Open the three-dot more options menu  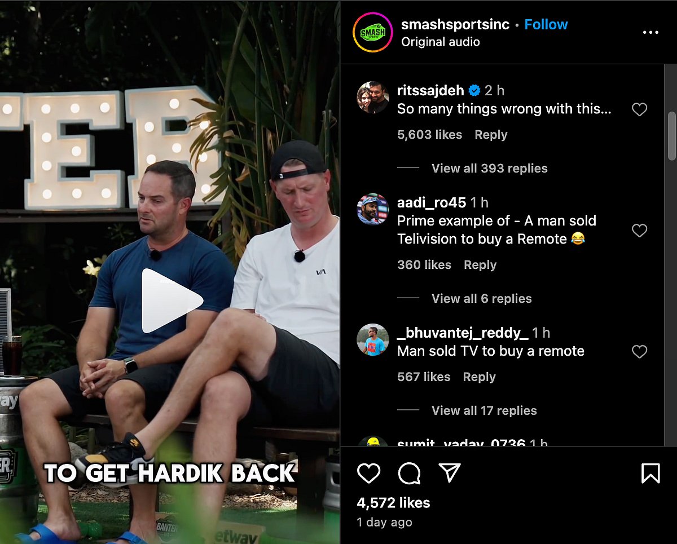(650, 33)
